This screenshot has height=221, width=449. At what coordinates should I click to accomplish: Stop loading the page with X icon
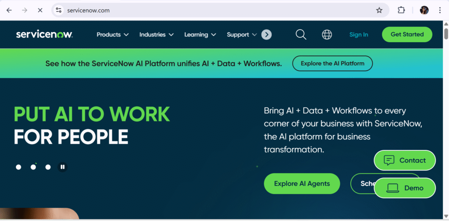40,11
